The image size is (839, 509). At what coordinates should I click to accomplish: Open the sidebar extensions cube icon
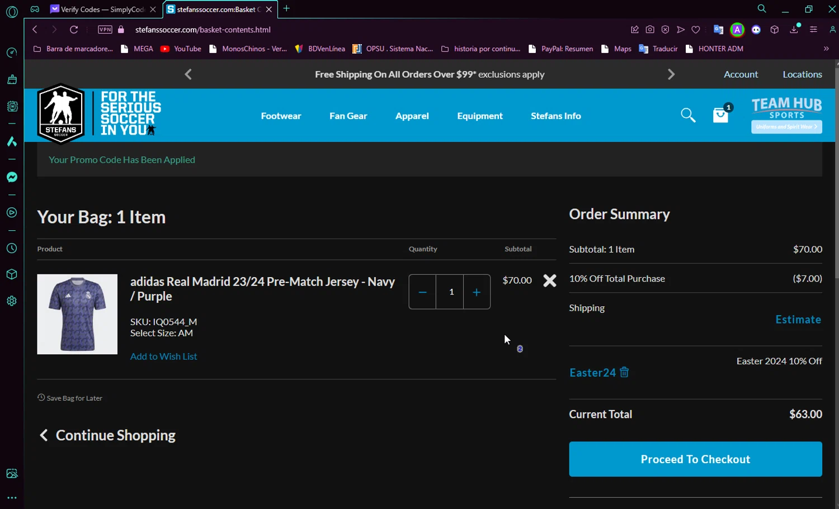[x=12, y=274]
